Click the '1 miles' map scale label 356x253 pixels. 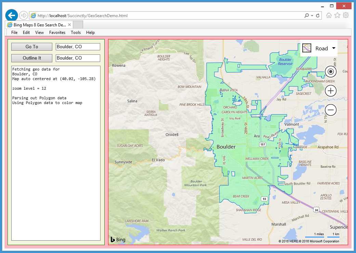[319, 234]
